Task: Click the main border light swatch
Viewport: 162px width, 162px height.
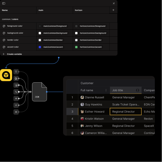Action: (x=40, y=40)
